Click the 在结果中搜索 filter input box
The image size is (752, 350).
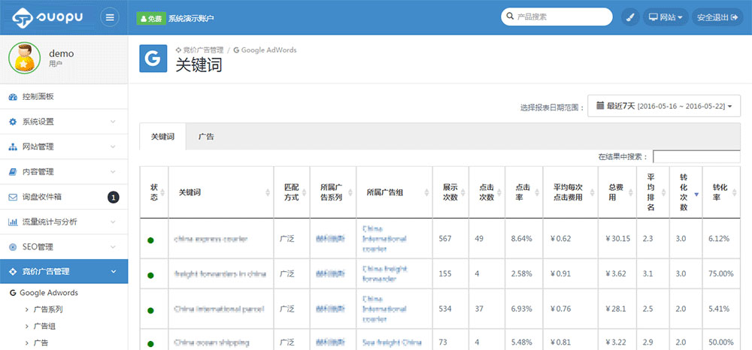coord(696,157)
